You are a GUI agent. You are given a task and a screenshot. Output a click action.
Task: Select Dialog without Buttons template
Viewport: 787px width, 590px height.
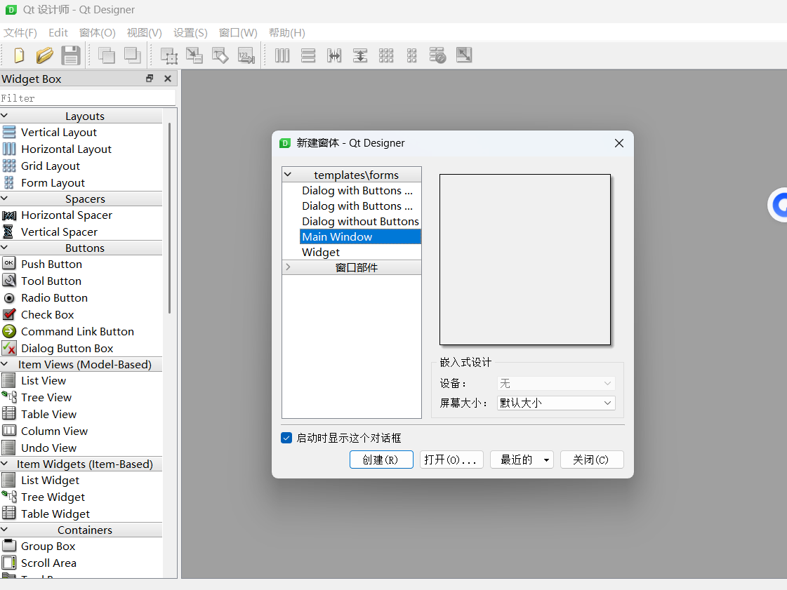click(360, 221)
